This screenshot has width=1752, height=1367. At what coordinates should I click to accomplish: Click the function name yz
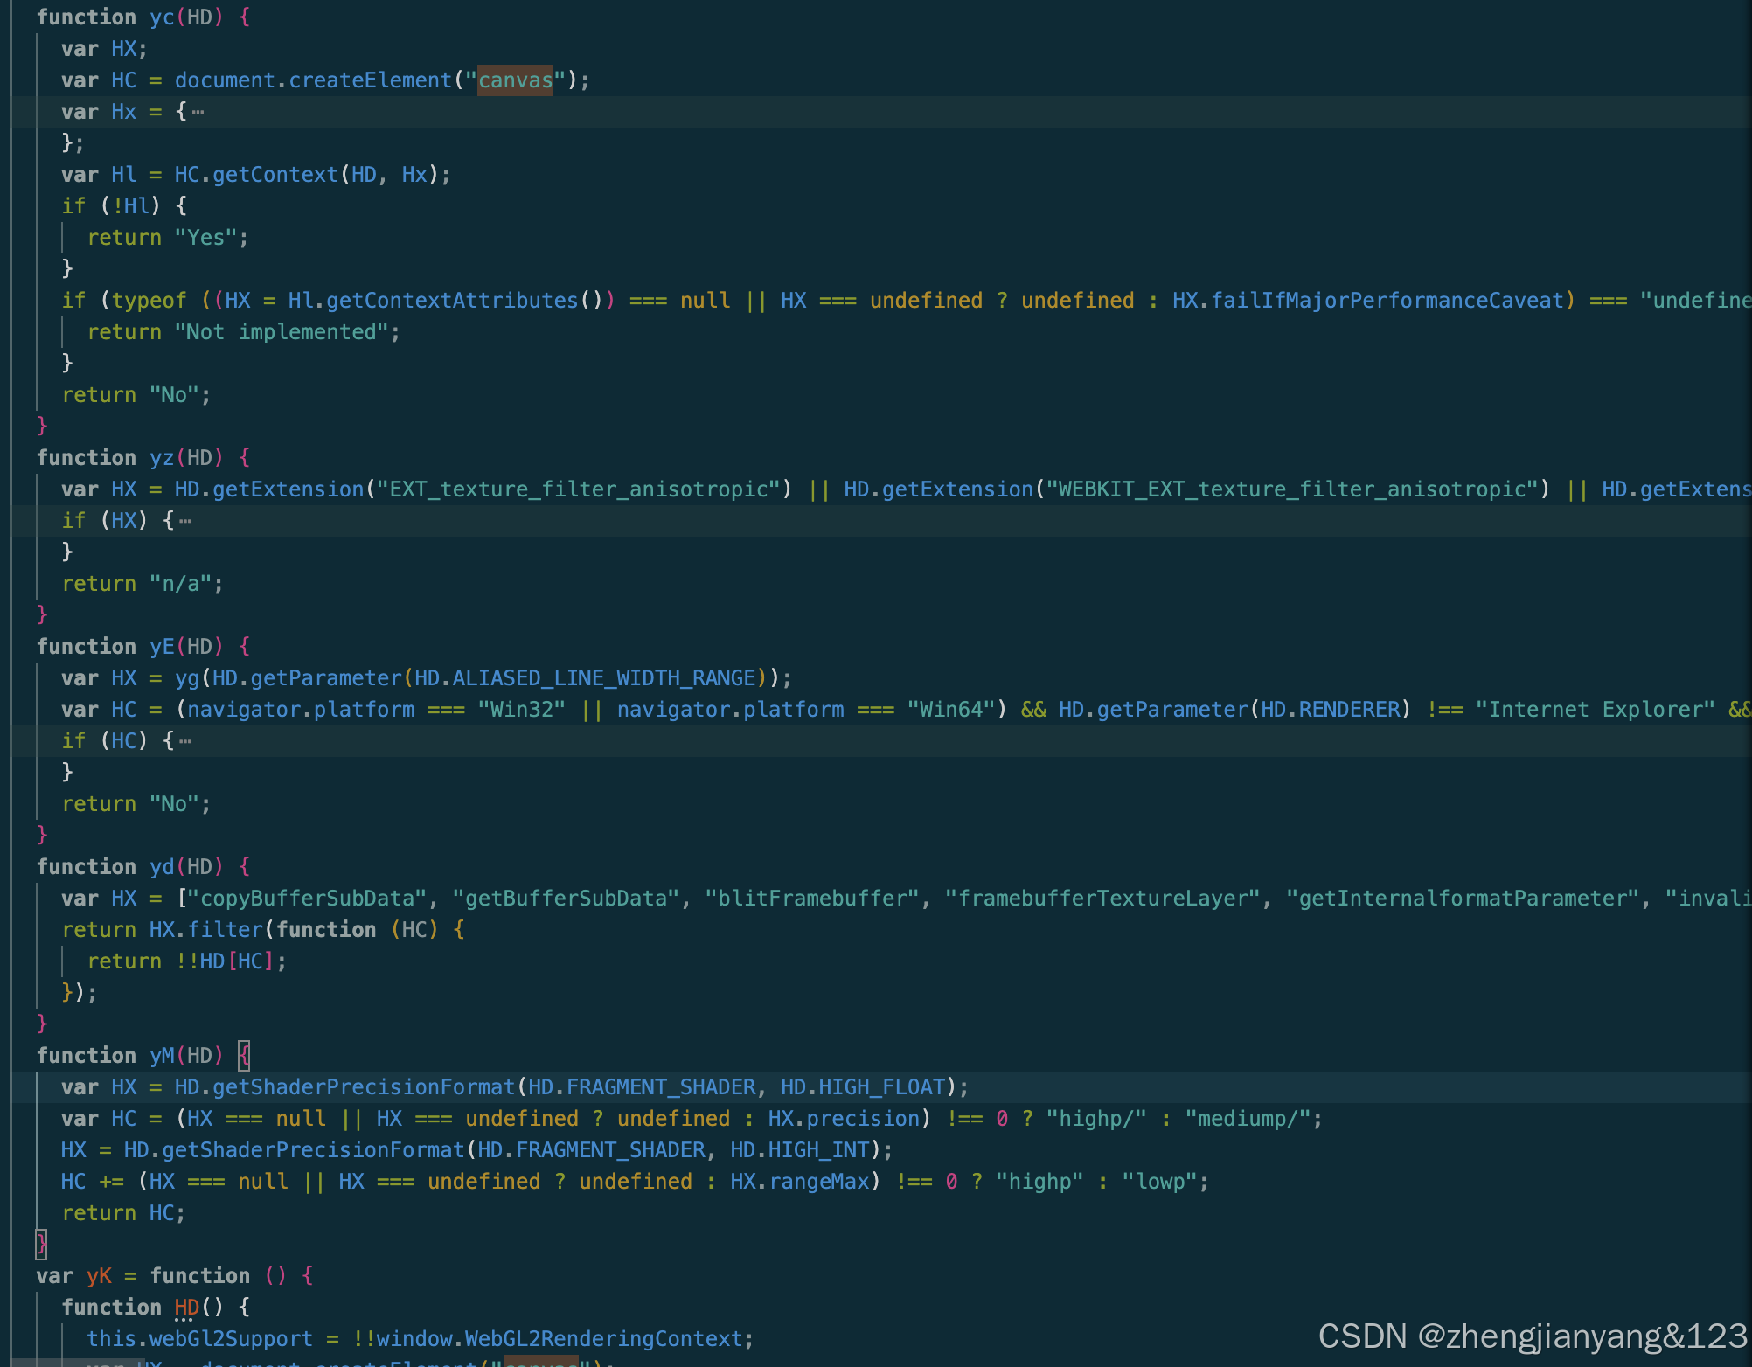[162, 458]
